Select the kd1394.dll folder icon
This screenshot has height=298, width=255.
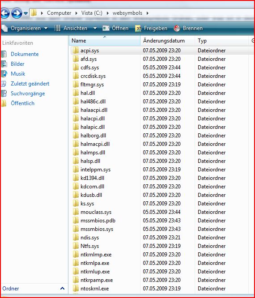76,178
